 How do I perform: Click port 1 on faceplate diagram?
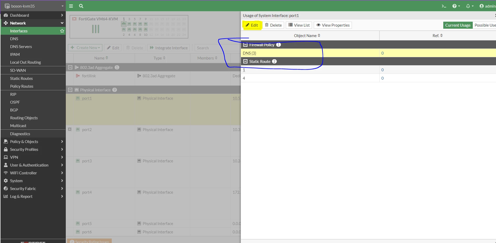point(124,24)
